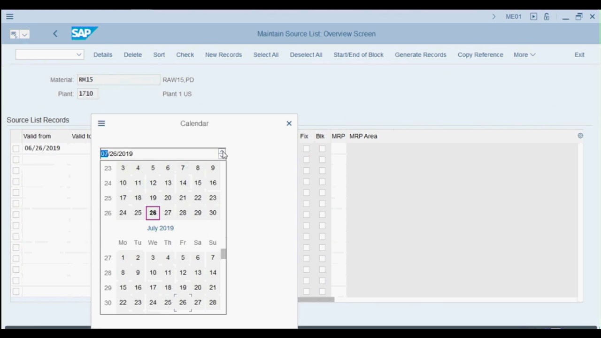Viewport: 601px width, 338px height.
Task: Click the calendar vertical scrollbar handle
Action: [x=223, y=253]
